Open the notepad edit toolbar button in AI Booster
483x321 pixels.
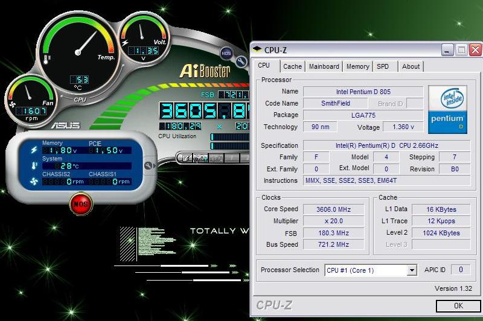185,159
